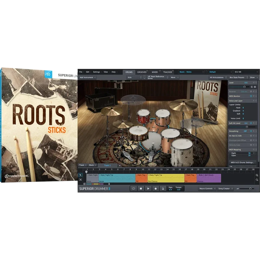Open the Settings menu
The height and width of the screenshot is (260, 260).
97,72
